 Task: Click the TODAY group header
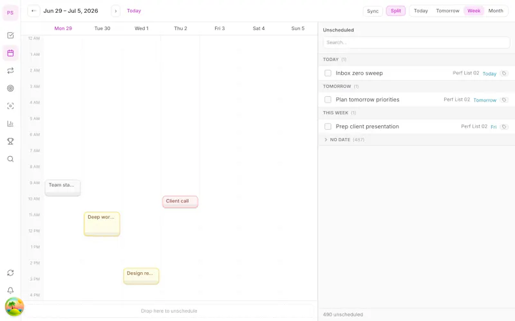416,59
